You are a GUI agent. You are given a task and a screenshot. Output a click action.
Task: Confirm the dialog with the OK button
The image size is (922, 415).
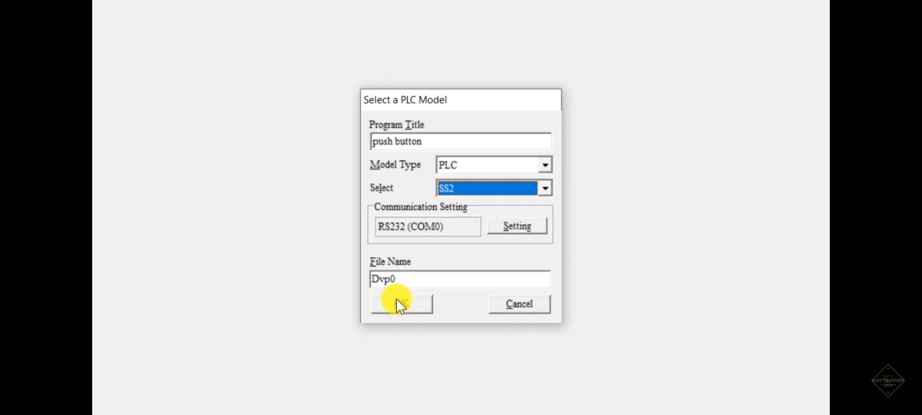click(402, 304)
